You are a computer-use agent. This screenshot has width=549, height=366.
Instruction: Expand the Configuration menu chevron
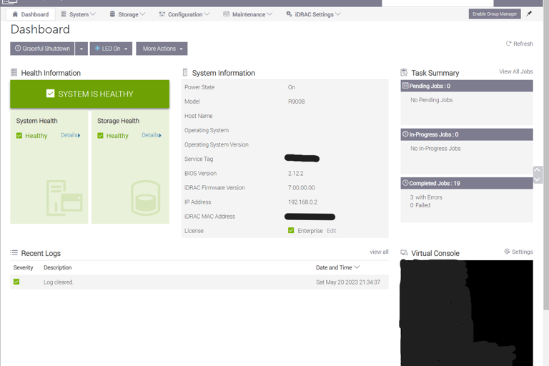pyautogui.click(x=207, y=14)
